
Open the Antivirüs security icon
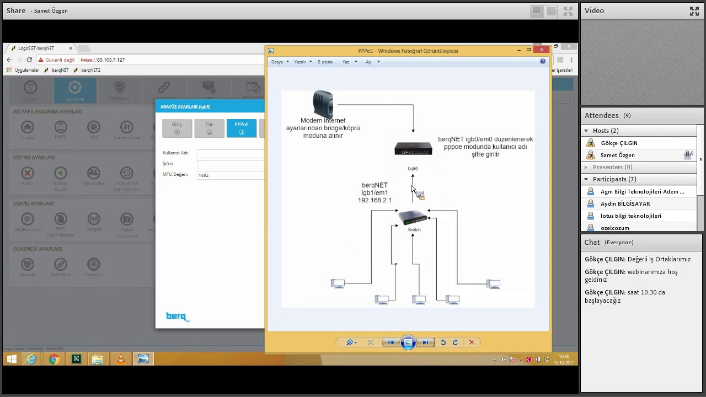point(94,265)
